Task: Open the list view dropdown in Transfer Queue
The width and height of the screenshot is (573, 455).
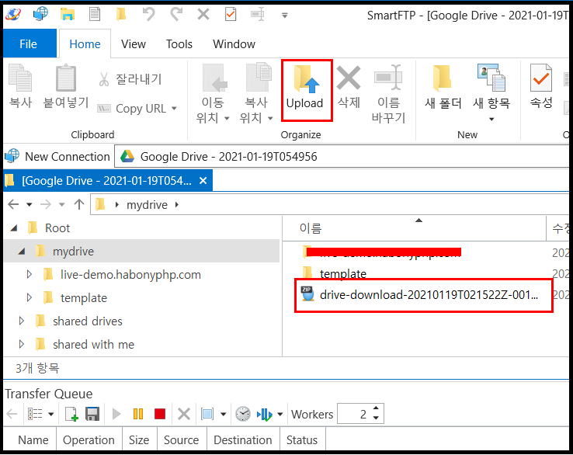Action: (51, 415)
